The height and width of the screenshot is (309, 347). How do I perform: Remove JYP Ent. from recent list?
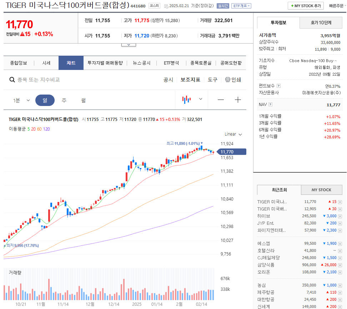pyautogui.click(x=340, y=223)
